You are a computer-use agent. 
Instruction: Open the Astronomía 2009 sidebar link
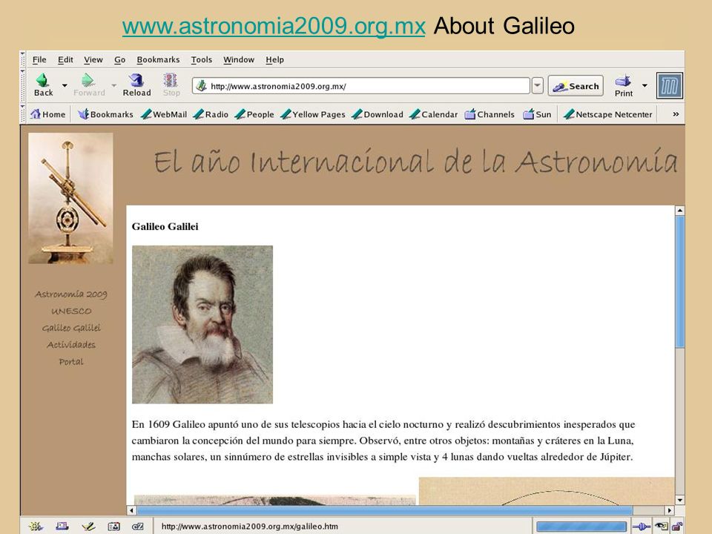[x=71, y=294]
